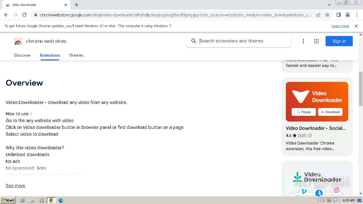
Task: Open Windows Media Player taskbar icon
Action: point(42,200)
